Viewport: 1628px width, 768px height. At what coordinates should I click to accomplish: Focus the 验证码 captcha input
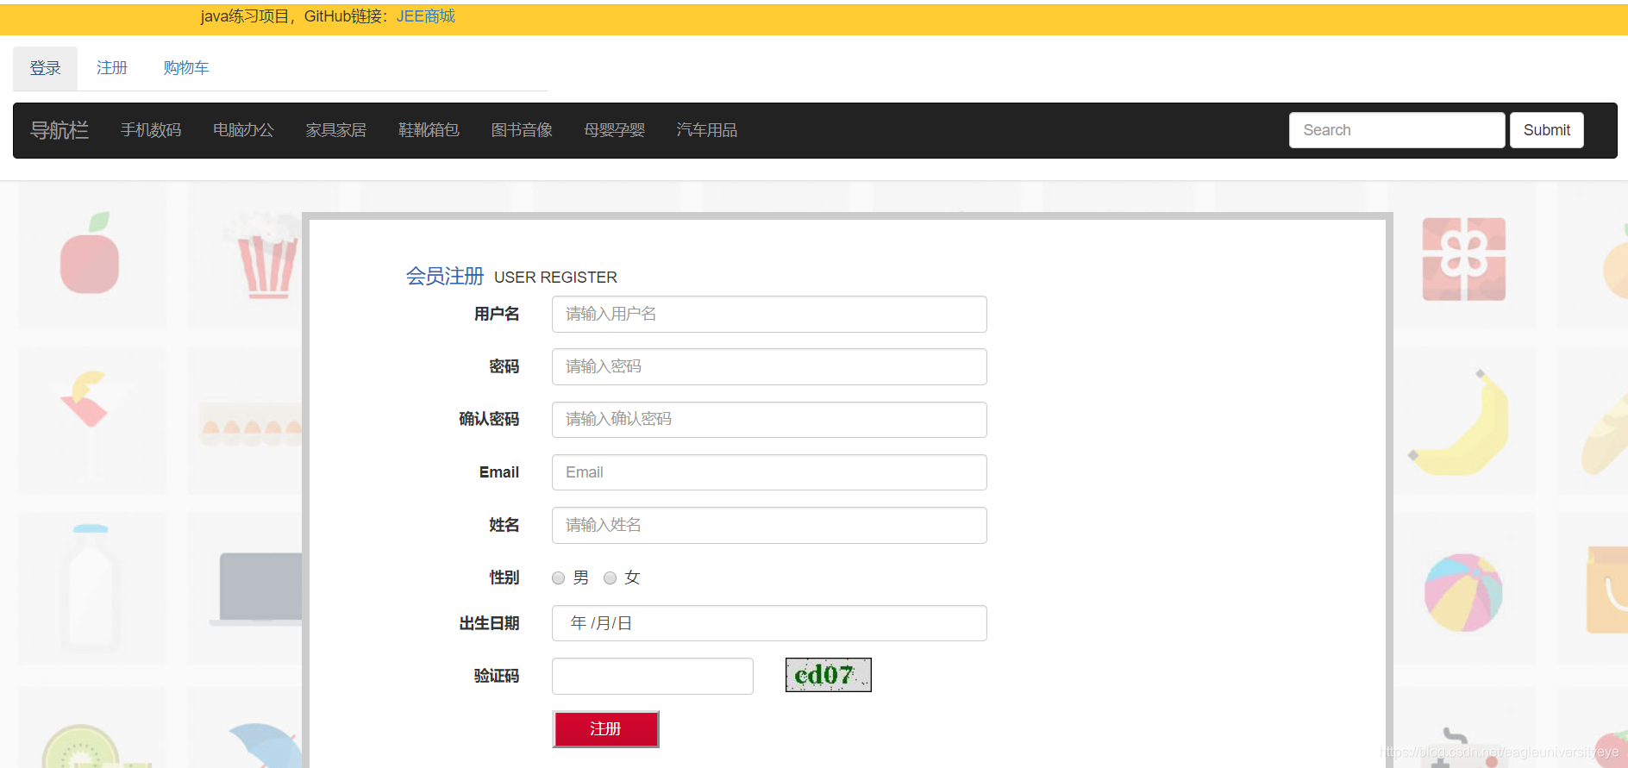(x=653, y=676)
